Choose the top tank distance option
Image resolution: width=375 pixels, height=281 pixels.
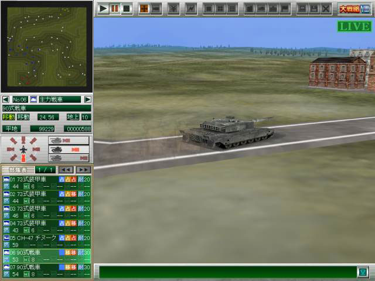(x=69, y=140)
